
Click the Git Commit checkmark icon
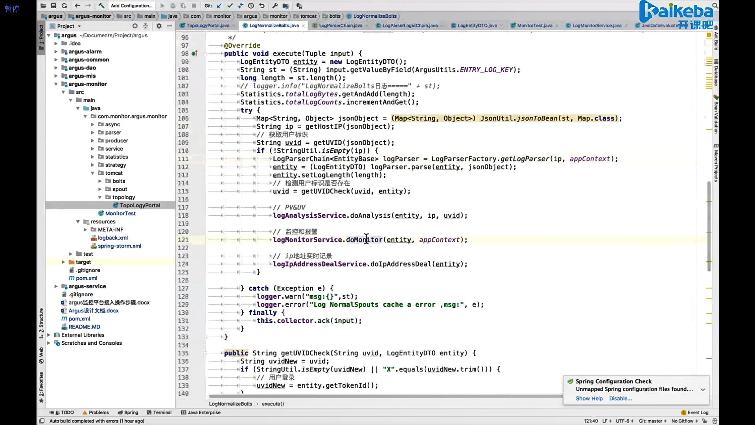230,6
